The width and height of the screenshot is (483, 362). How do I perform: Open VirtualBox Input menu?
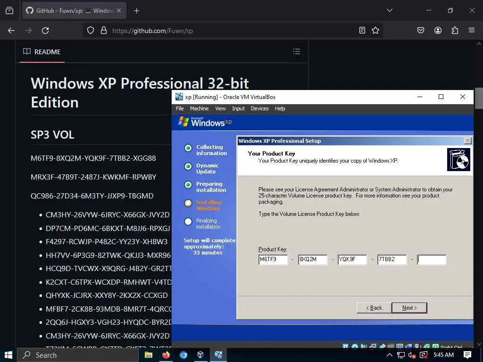click(238, 108)
